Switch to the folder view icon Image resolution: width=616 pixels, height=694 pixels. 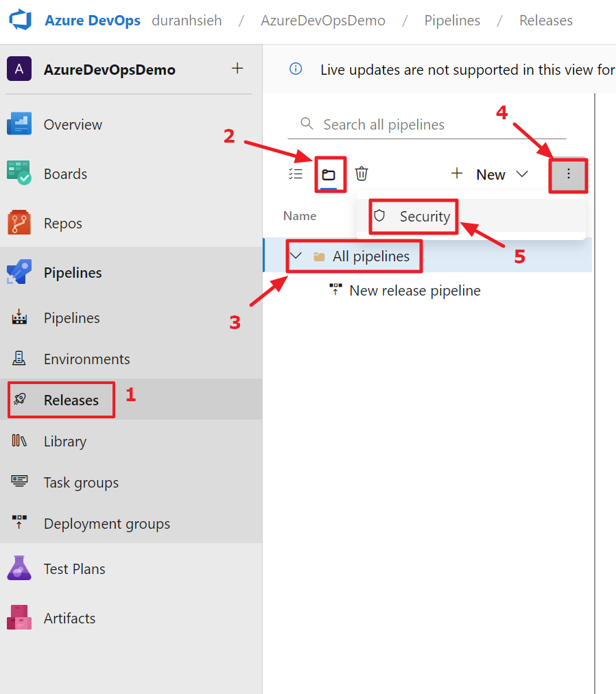tap(329, 174)
